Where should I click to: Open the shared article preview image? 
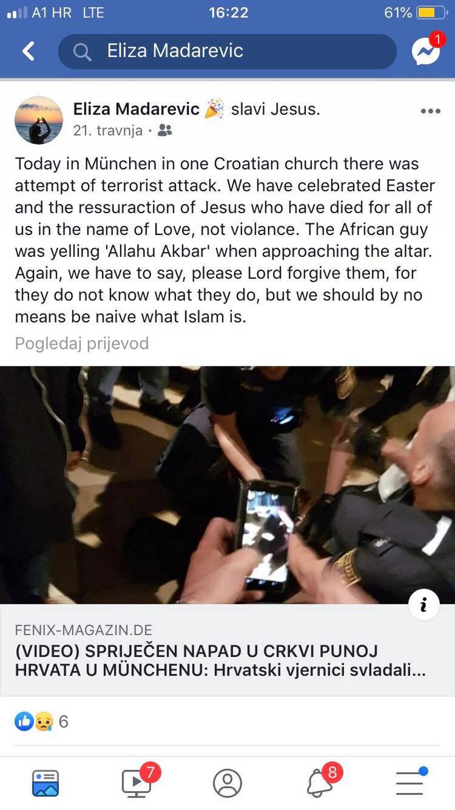point(227,485)
